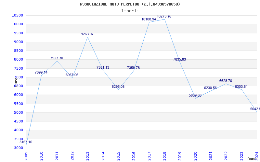Select the data label 3167.16
Screen dimensions: 260x162
[26, 142]
